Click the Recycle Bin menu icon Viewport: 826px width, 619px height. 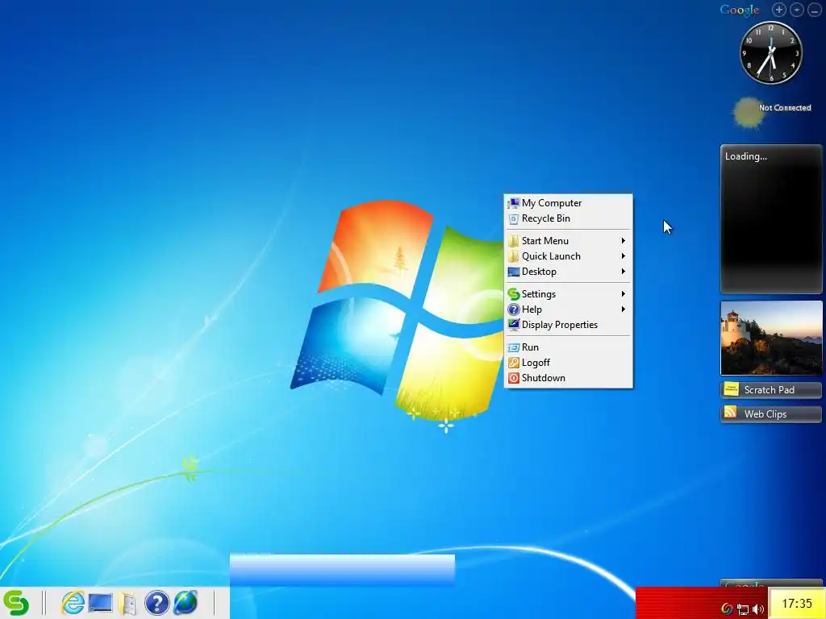[x=514, y=218]
